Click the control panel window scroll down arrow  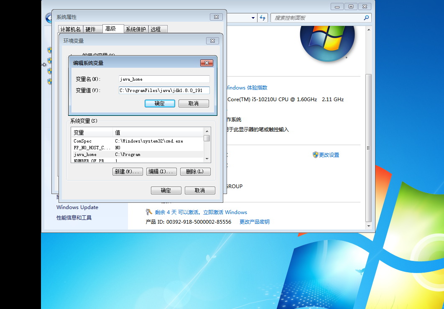[x=369, y=226]
